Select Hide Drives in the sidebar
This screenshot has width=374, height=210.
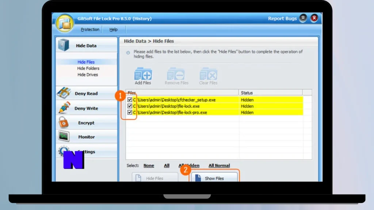click(88, 74)
